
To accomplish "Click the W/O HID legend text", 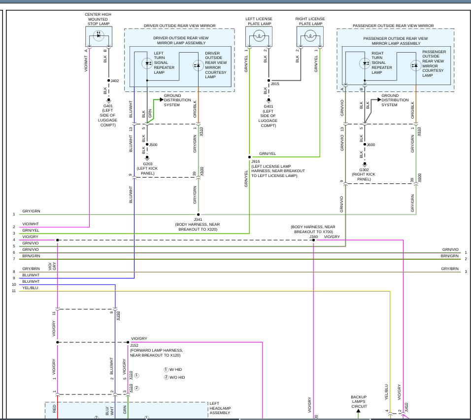I will [x=177, y=377].
